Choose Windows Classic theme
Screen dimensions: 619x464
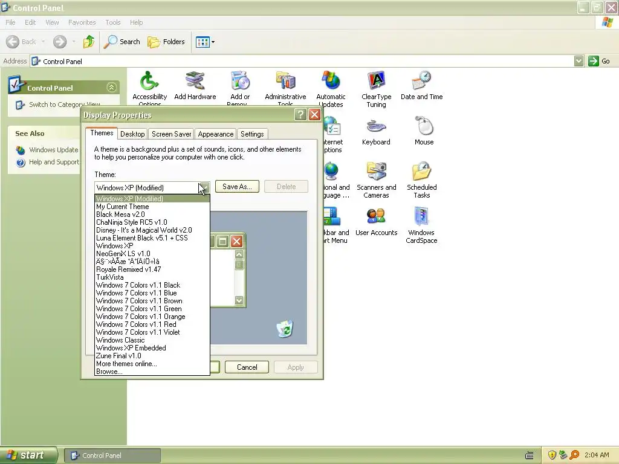pos(152,341)
